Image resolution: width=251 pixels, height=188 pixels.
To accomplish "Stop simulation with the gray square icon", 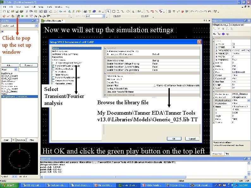I will coord(27,16).
